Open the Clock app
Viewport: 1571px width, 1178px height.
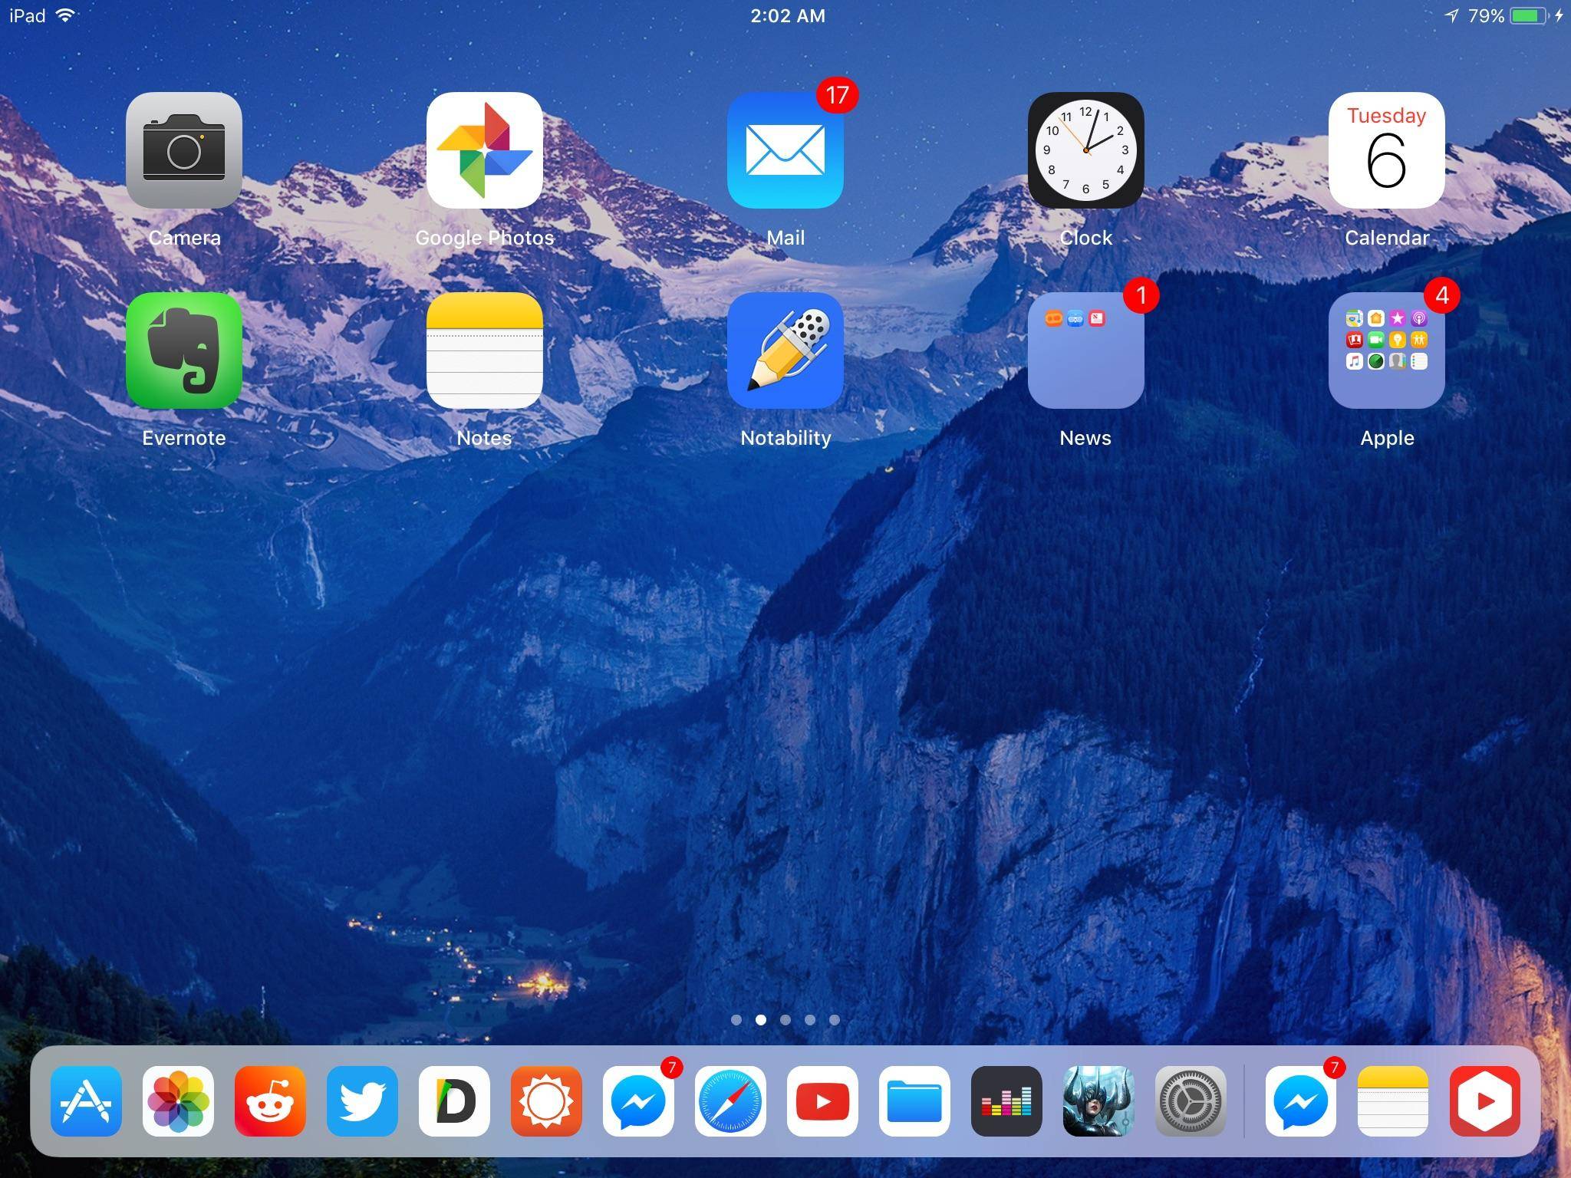(x=1086, y=150)
